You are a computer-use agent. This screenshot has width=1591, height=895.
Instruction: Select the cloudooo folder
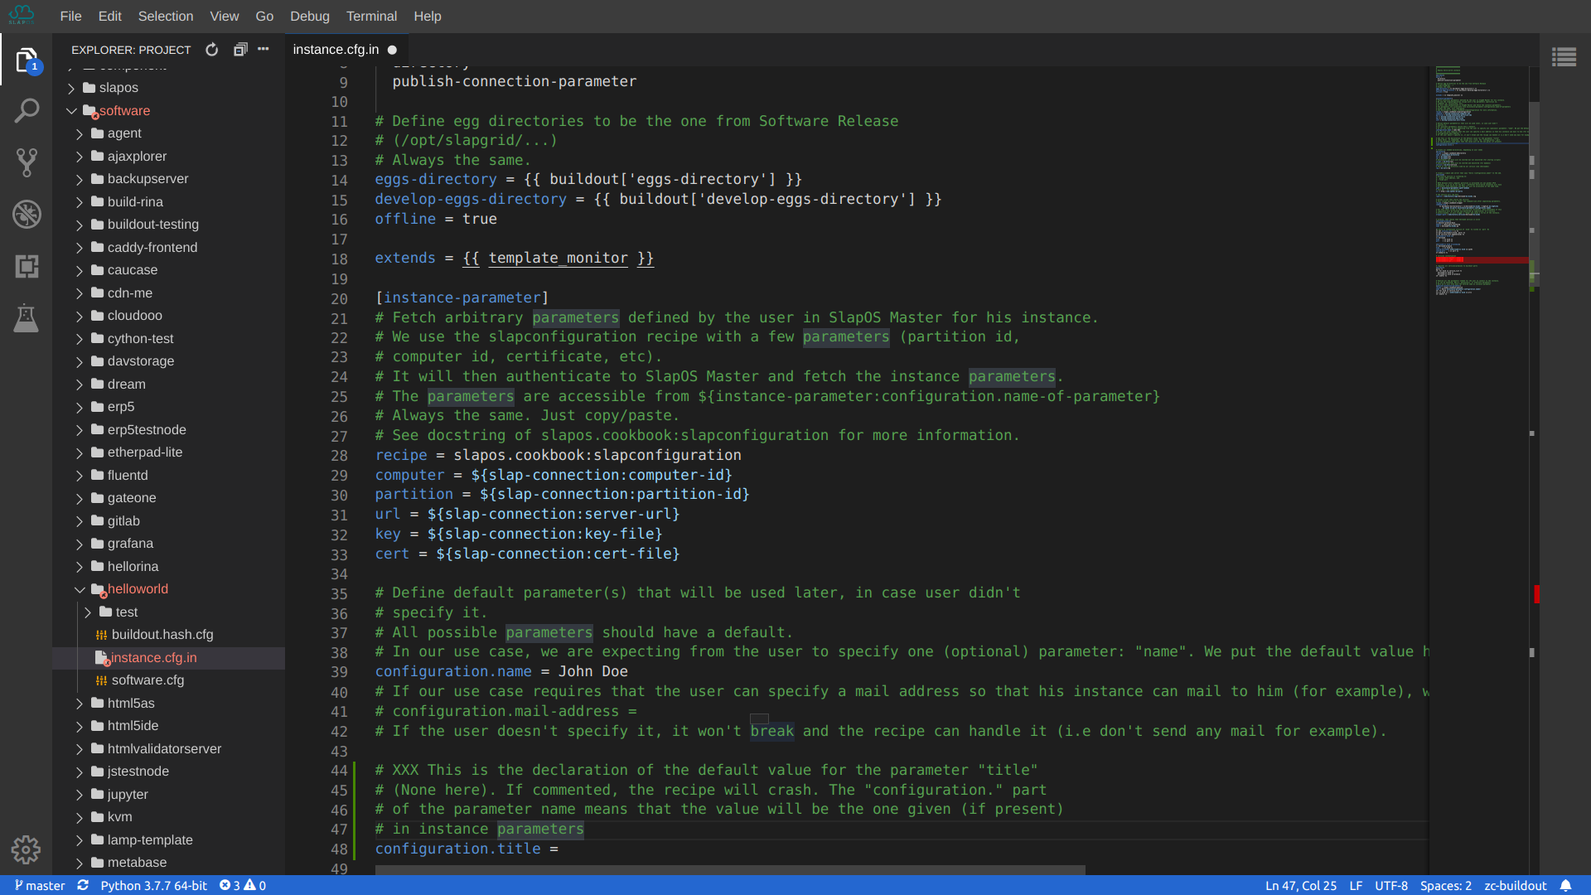tap(169, 316)
